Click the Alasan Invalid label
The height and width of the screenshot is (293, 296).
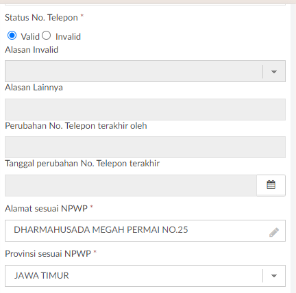point(32,50)
